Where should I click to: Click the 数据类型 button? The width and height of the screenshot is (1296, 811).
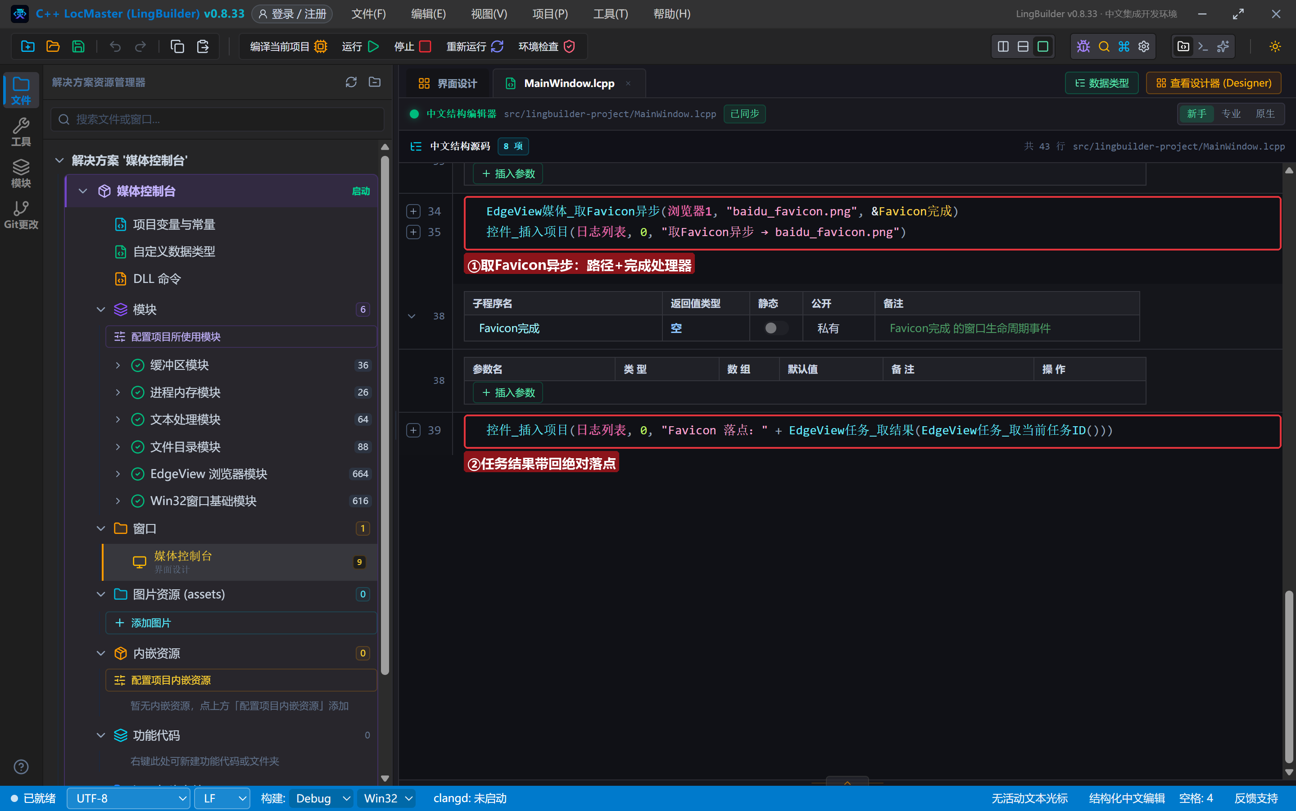[x=1101, y=83]
